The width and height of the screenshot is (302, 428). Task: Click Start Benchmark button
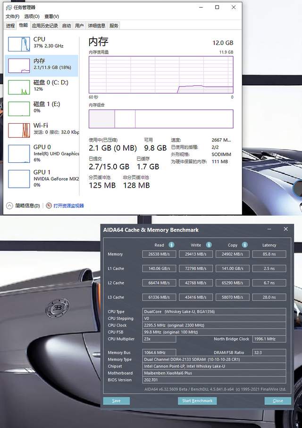click(x=197, y=401)
